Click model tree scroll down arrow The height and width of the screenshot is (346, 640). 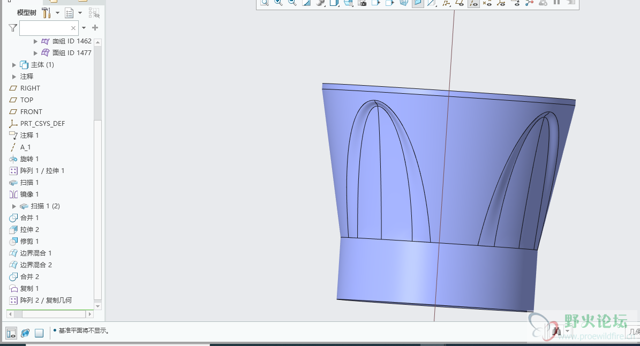(97, 306)
